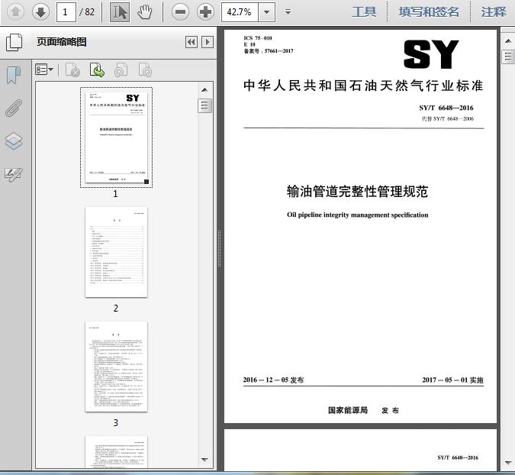The height and width of the screenshot is (475, 515).
Task: Show the bookmarks panel icon
Action: [x=14, y=76]
